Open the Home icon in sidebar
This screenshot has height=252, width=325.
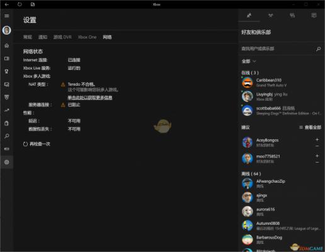7,45
